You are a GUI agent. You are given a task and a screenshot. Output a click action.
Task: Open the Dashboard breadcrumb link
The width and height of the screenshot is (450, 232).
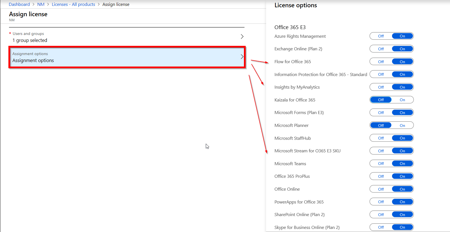[x=19, y=4]
